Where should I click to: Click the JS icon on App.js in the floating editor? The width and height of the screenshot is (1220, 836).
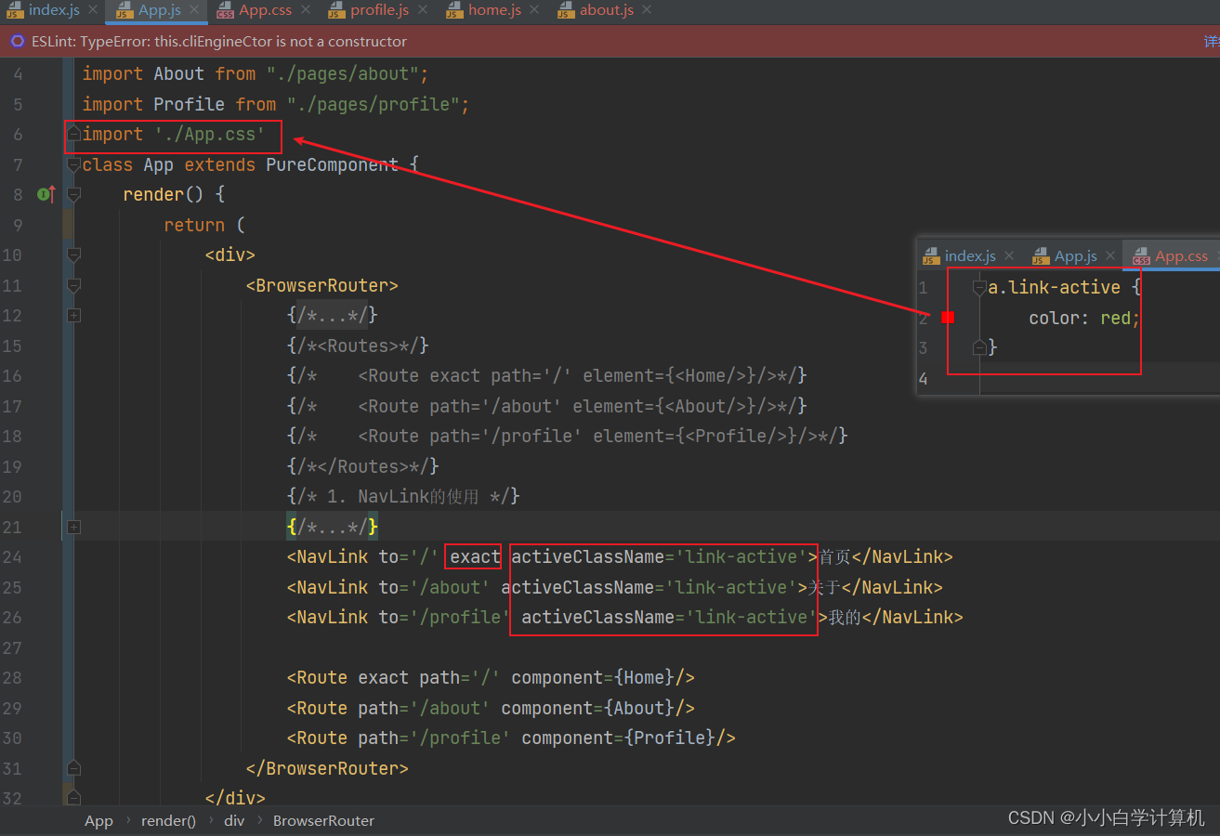click(1041, 255)
